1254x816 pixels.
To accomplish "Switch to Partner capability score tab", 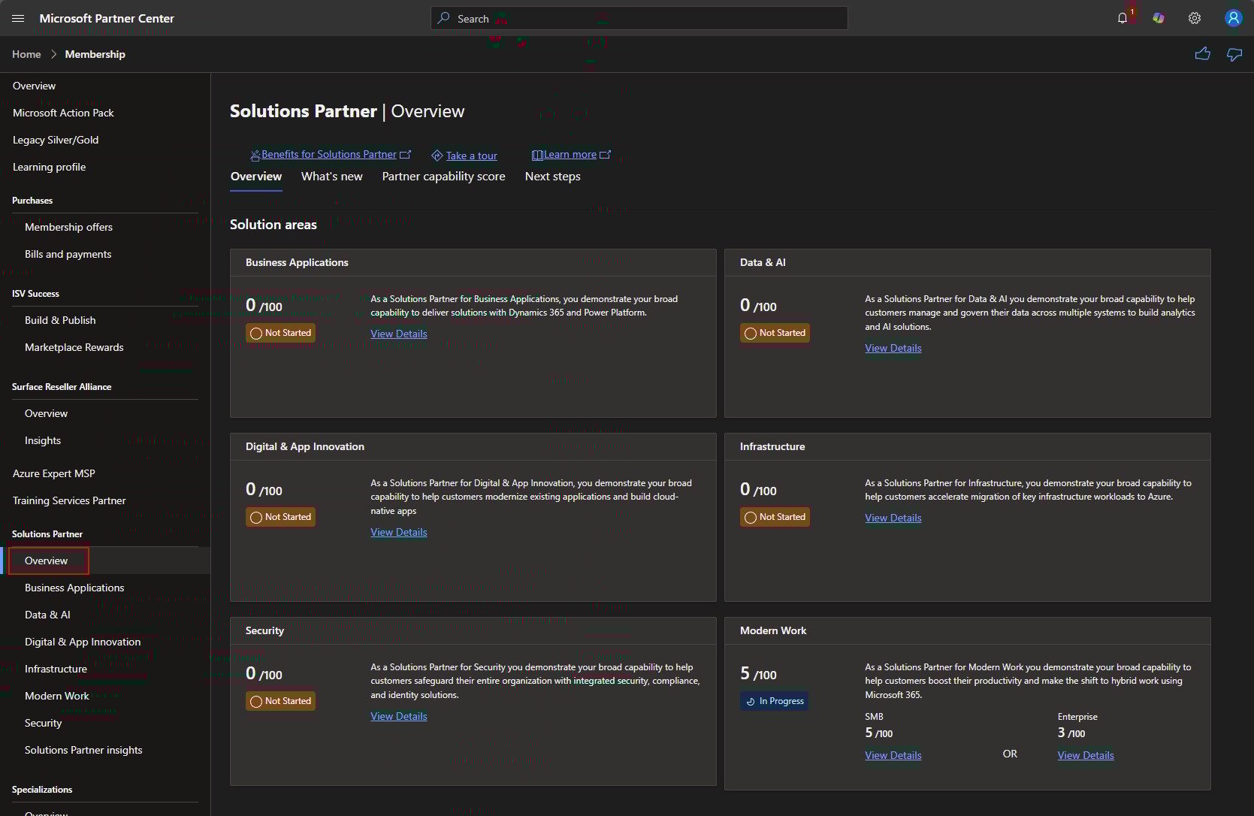I will click(443, 177).
